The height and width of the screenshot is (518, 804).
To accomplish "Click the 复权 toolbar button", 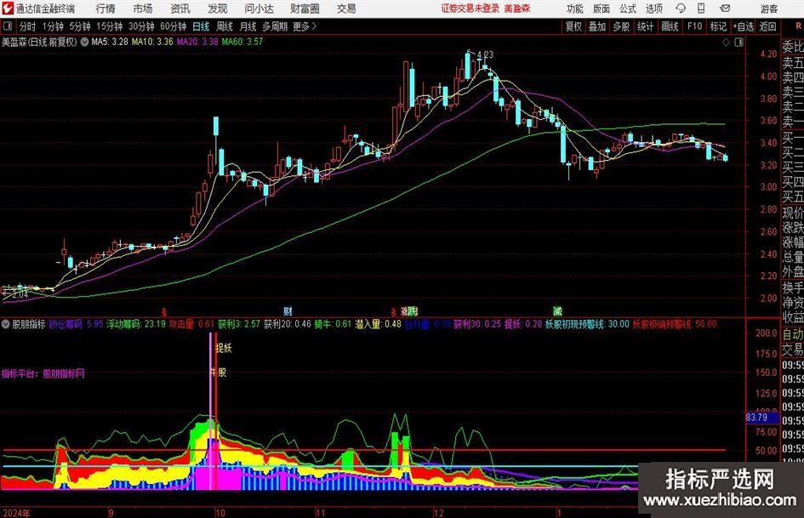I will pos(573,26).
